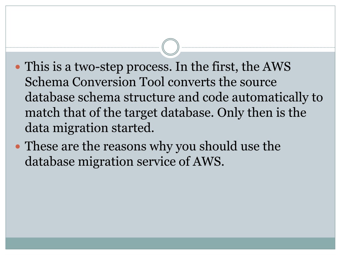Select the second orange bullet dot
Screen dimensions: 341x255
click(x=18, y=147)
